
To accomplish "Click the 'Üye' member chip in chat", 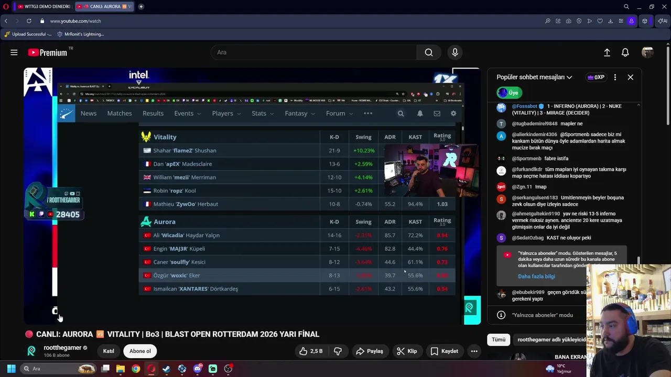I will [510, 93].
